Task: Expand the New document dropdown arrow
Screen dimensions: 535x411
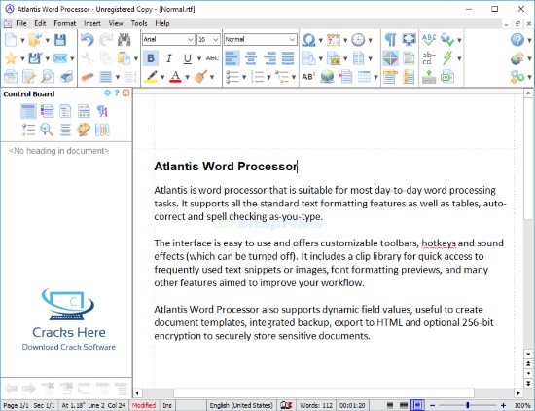Action: [x=22, y=40]
